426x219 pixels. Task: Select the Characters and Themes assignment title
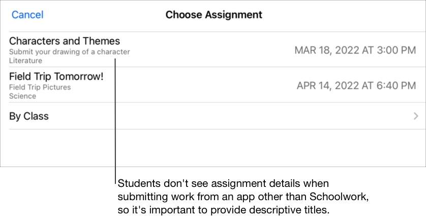click(65, 41)
